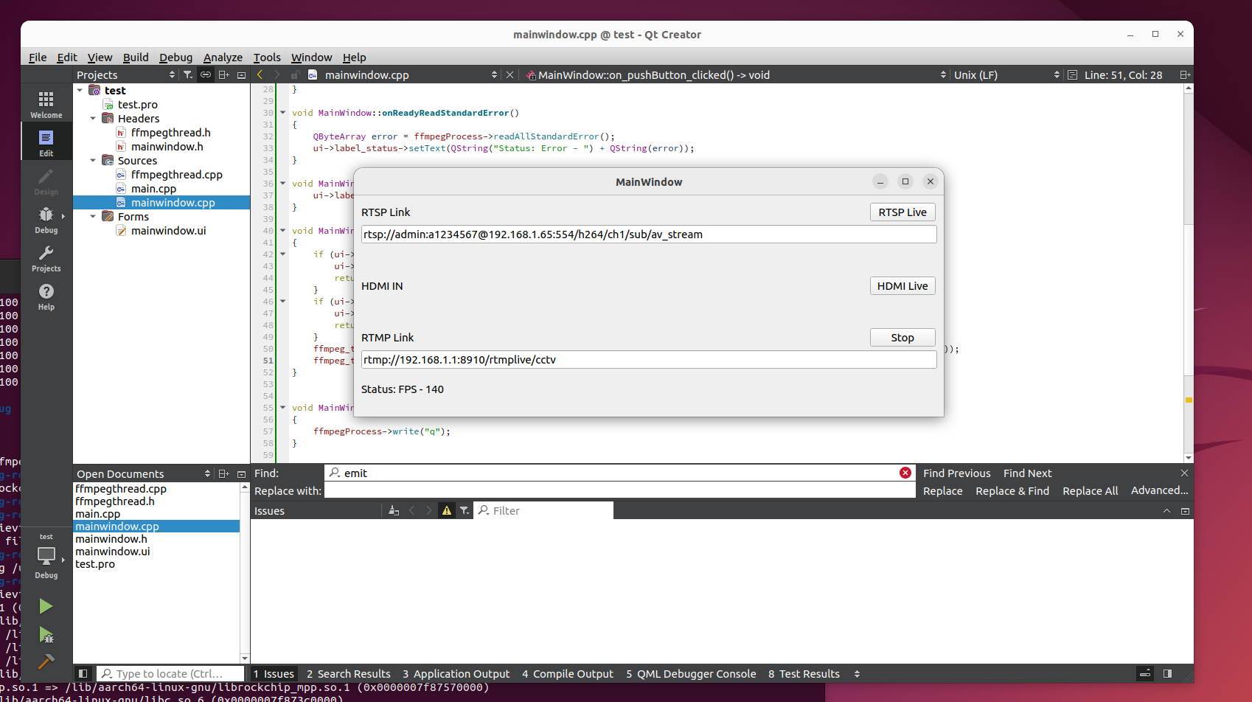Open more output panes selector arrows

[857, 673]
